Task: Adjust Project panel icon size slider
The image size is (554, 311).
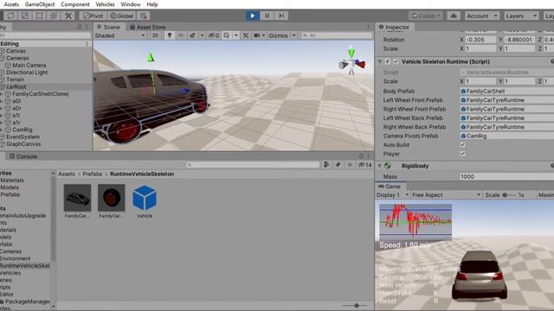Action: pyautogui.click(x=354, y=305)
